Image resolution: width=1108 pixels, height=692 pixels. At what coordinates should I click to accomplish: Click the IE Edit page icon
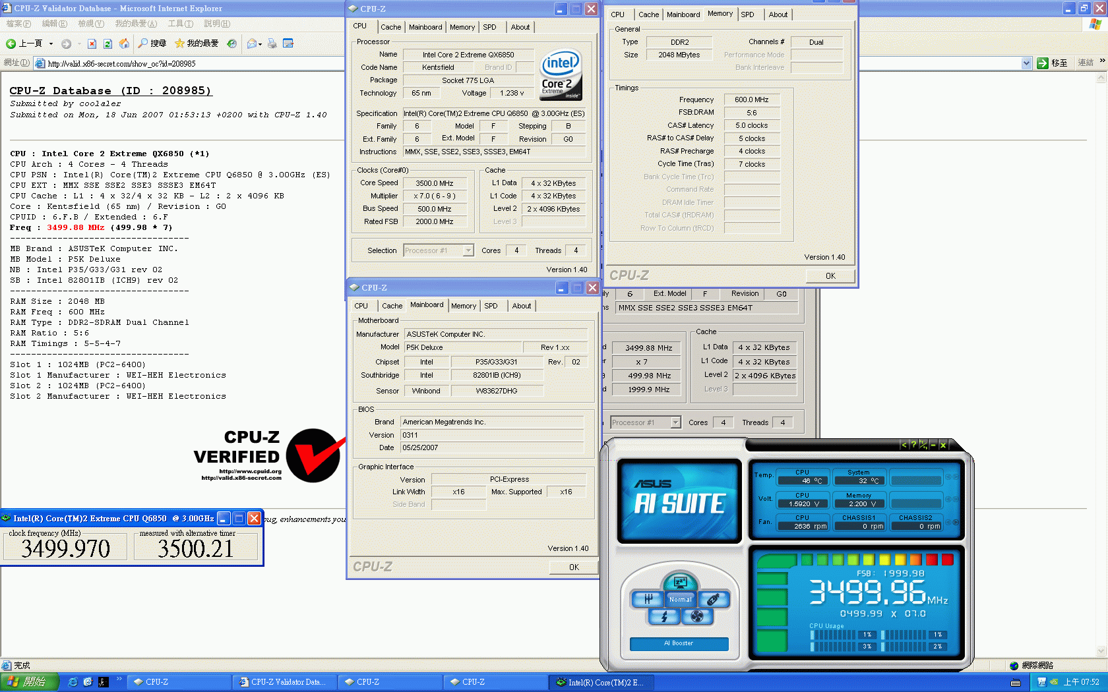(288, 43)
